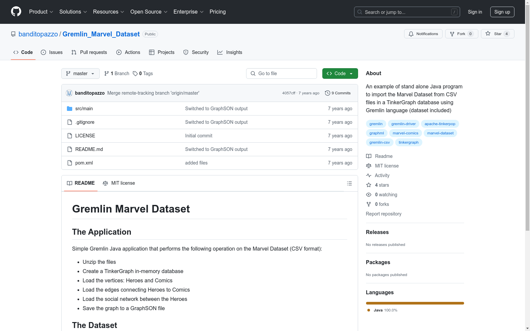Click the README.md file icon
The image size is (530, 331).
click(x=70, y=149)
